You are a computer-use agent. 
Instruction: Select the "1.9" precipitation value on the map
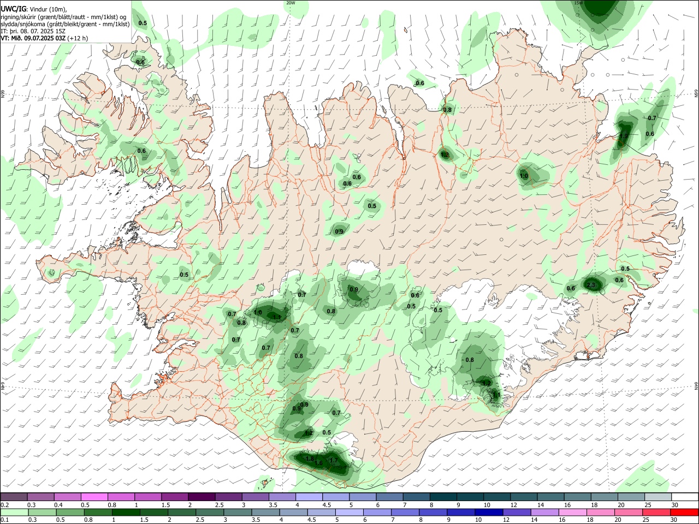(x=624, y=136)
